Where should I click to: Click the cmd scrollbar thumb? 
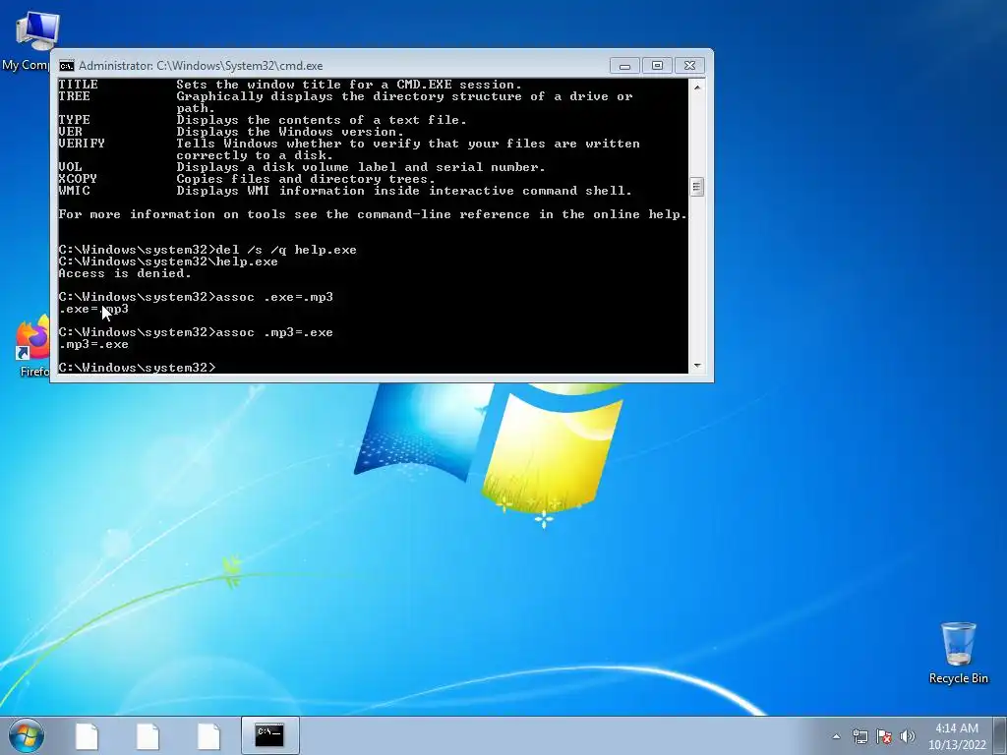click(697, 187)
